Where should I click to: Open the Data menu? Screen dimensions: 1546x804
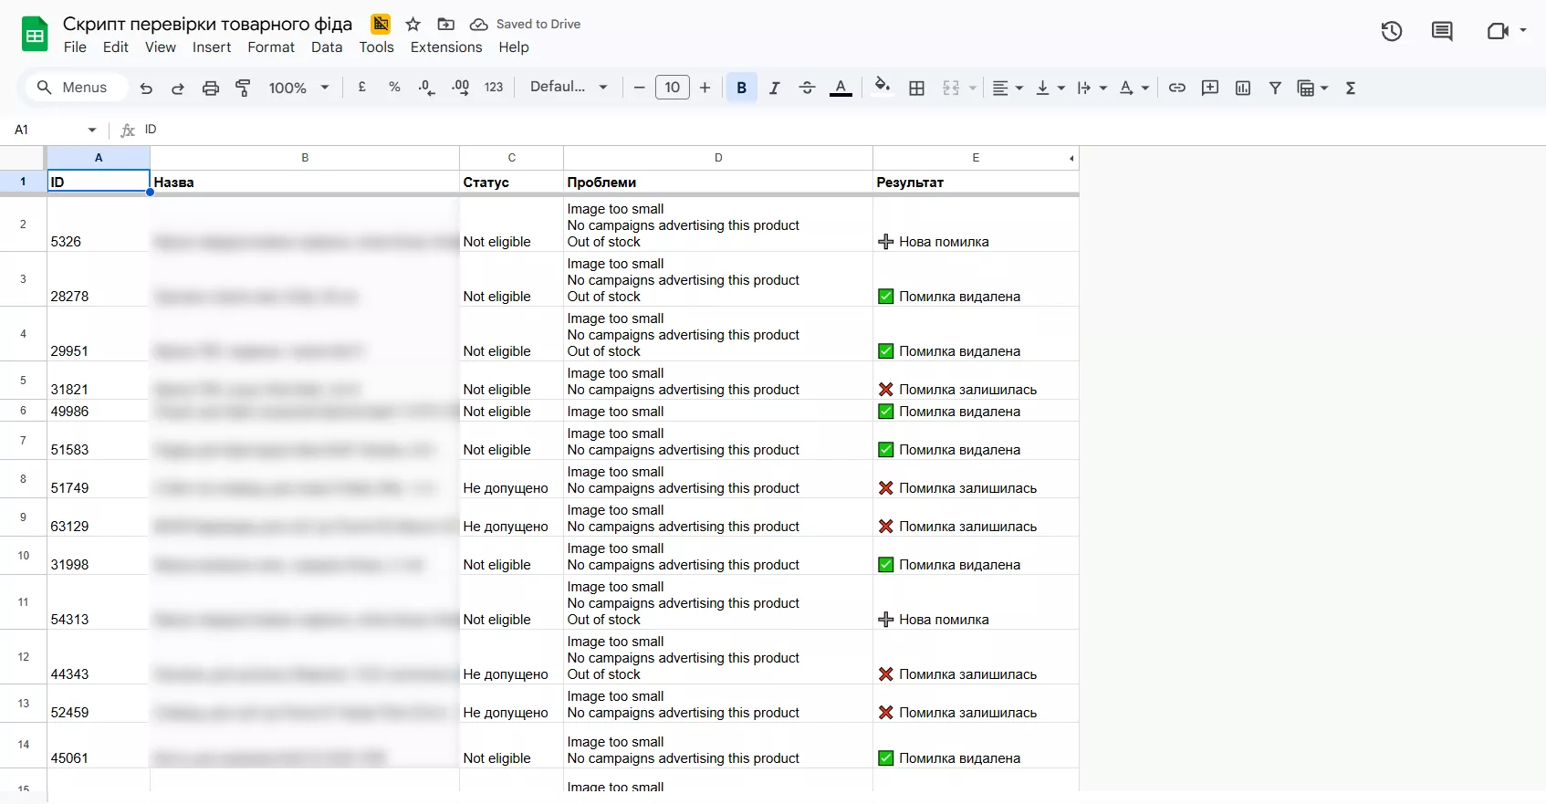pyautogui.click(x=327, y=47)
